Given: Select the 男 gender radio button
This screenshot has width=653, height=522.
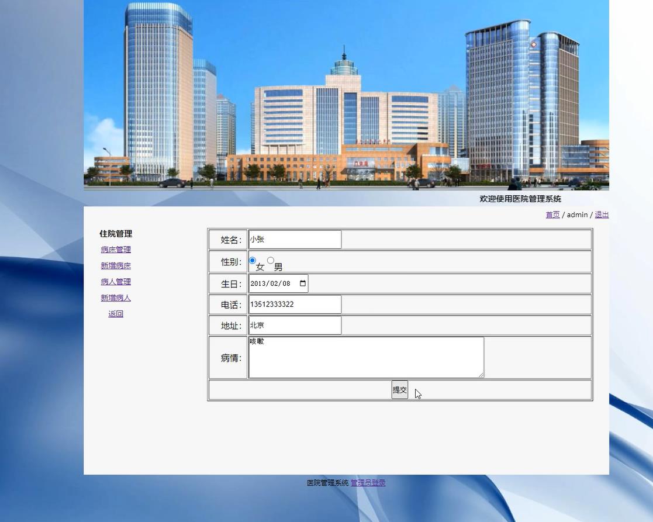Looking at the screenshot, I should pyautogui.click(x=271, y=261).
